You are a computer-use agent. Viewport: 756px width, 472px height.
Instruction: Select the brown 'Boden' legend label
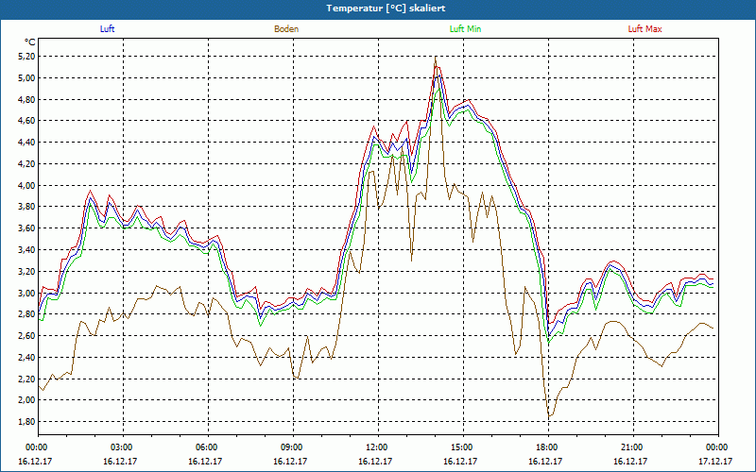click(286, 29)
